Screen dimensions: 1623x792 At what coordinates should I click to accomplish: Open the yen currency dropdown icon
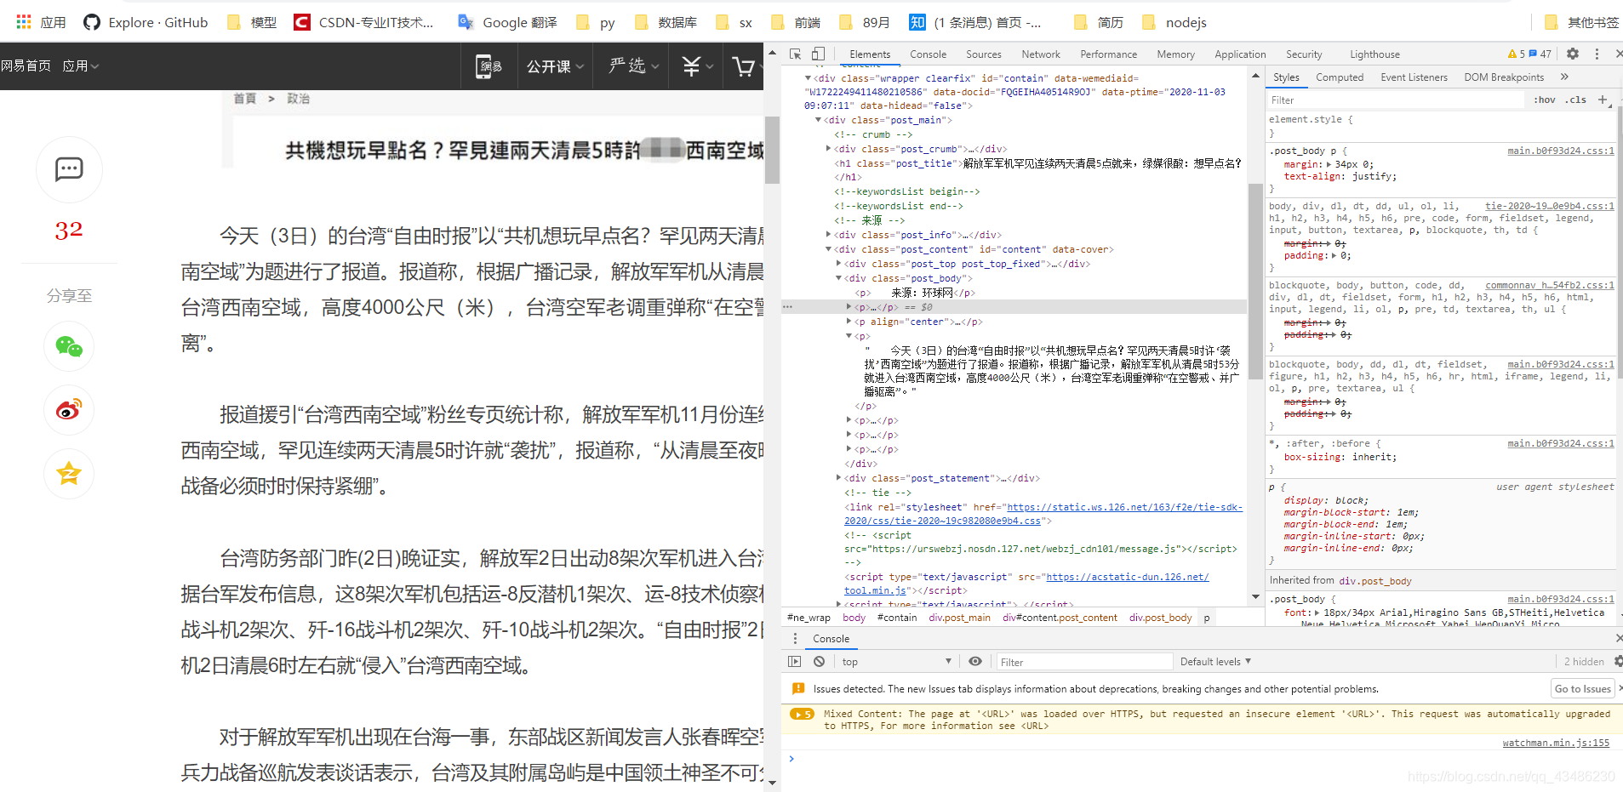(697, 66)
